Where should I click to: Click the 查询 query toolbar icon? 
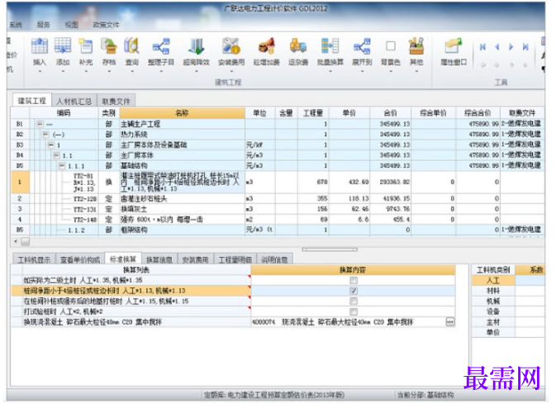131,46
